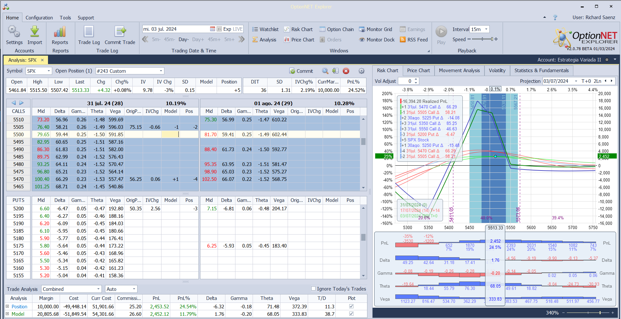
Task: Click the Commit button in analysis panel
Action: 301,71
